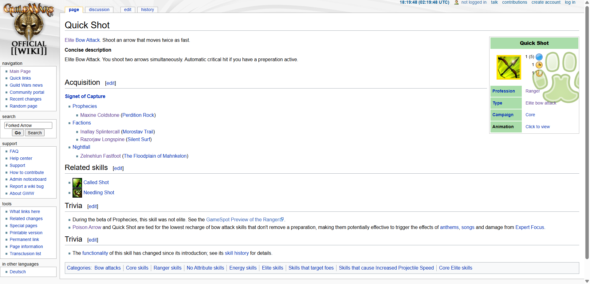Open Razorjaw Longspine link
Image resolution: width=590 pixels, height=284 pixels.
(102, 139)
